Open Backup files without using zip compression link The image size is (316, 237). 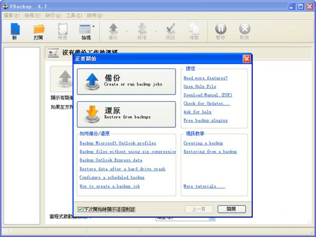coord(128,151)
